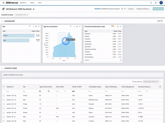The image size is (165, 123).
Task: Click pencil icon beside Add Genomic Filter
Action: click(x=28, y=15)
